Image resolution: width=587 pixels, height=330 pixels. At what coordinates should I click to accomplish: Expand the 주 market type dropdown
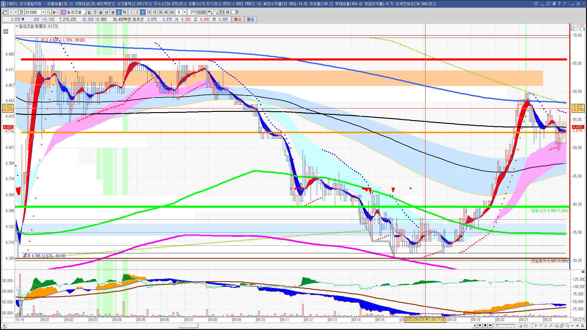[16, 12]
